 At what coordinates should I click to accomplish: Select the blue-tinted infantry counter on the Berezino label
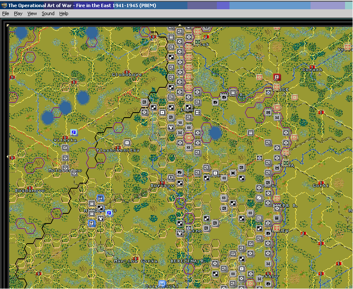point(189,228)
